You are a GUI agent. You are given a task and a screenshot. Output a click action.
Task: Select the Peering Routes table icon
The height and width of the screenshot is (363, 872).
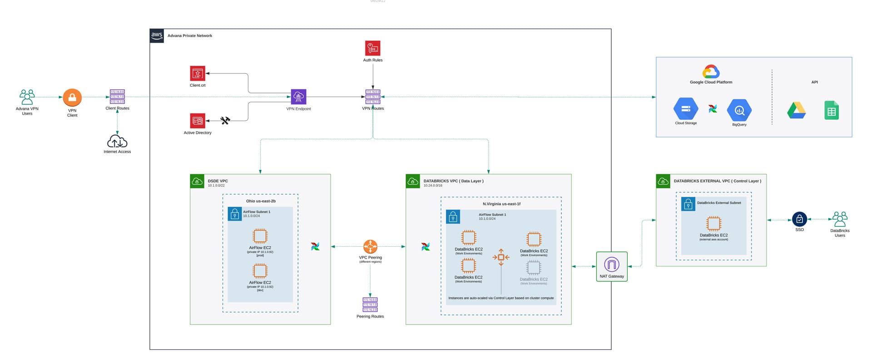pyautogui.click(x=370, y=304)
